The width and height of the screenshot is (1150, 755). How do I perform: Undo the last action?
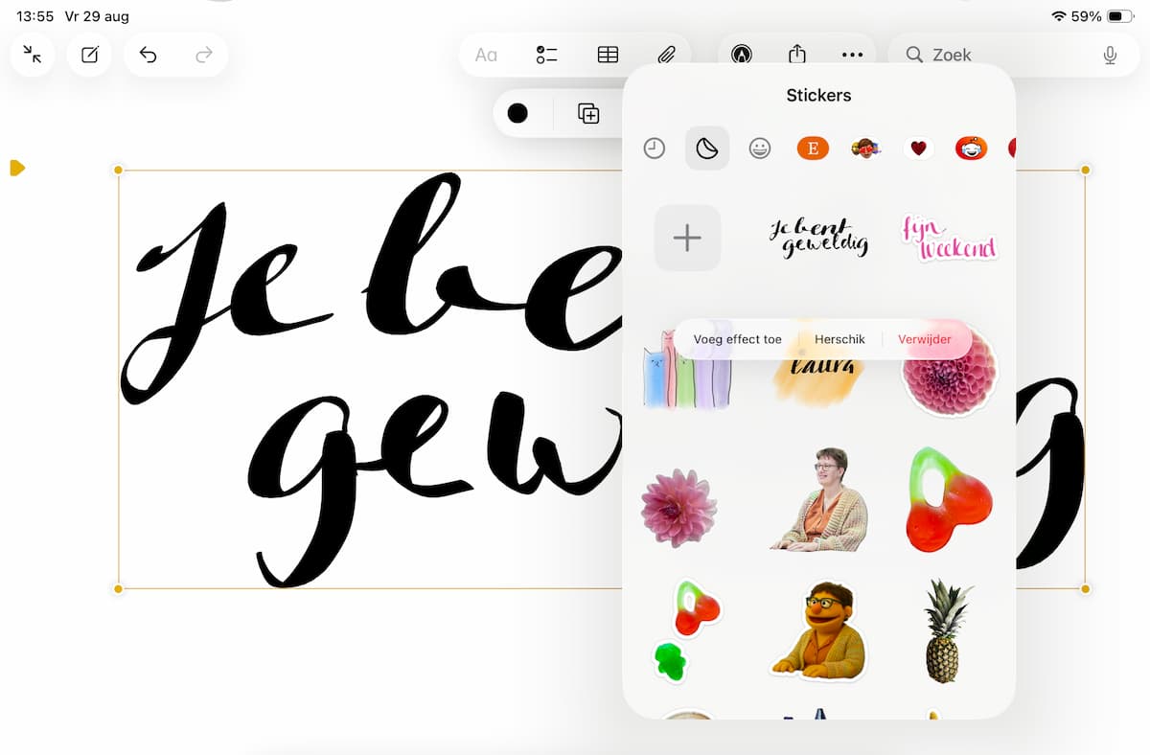(x=148, y=55)
